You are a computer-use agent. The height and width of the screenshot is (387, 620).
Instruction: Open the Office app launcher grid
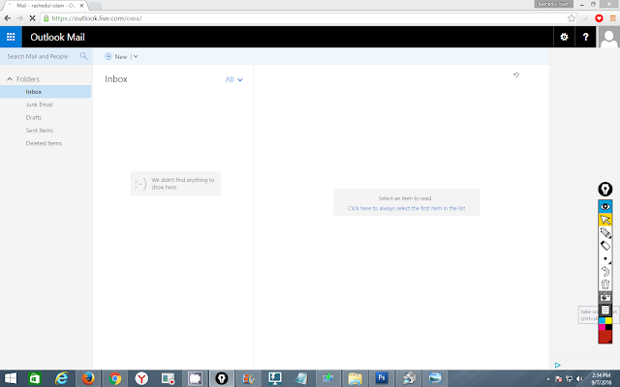11,37
